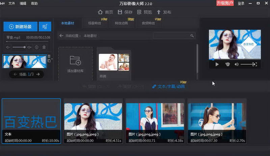The height and width of the screenshot is (156, 270).
Task: Switch to 场景特效 tab
Action: point(94,23)
